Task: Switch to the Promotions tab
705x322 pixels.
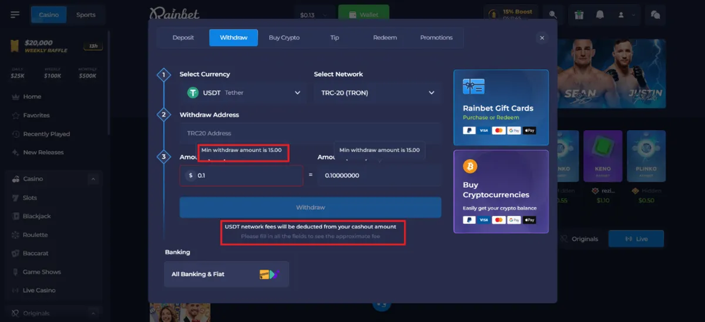Action: point(437,38)
